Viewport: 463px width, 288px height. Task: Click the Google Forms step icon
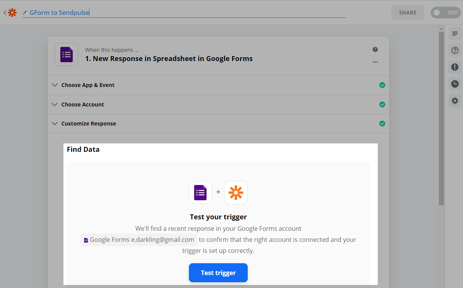point(67,55)
